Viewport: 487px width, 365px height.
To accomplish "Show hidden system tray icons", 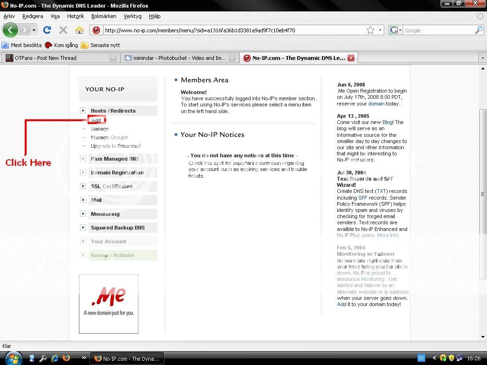I will (x=434, y=358).
